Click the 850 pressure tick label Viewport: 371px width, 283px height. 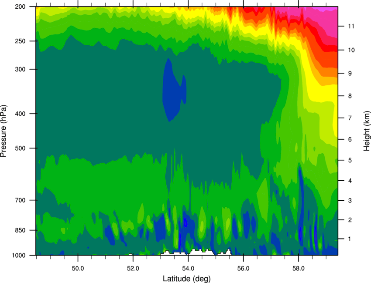(21, 230)
